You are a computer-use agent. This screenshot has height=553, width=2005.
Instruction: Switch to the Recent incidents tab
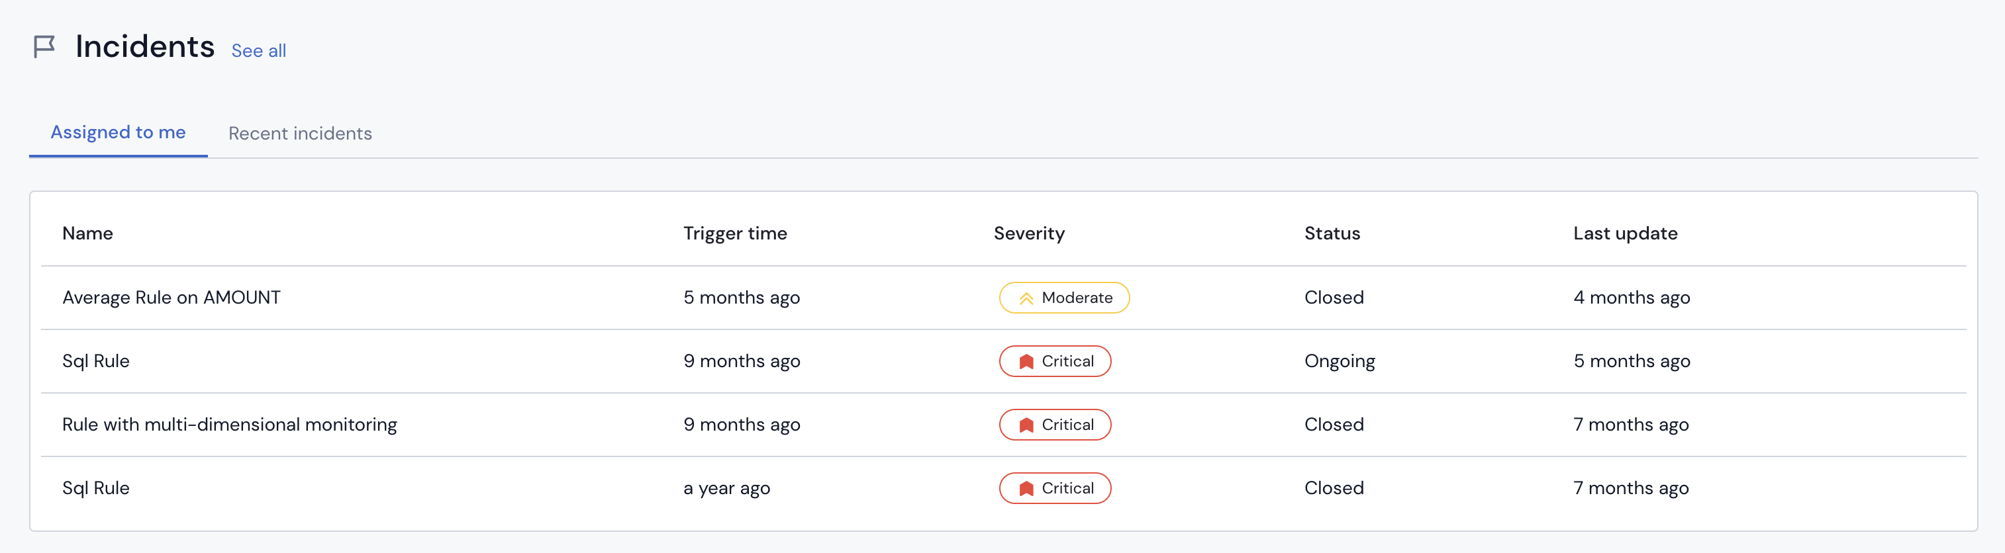point(300,133)
